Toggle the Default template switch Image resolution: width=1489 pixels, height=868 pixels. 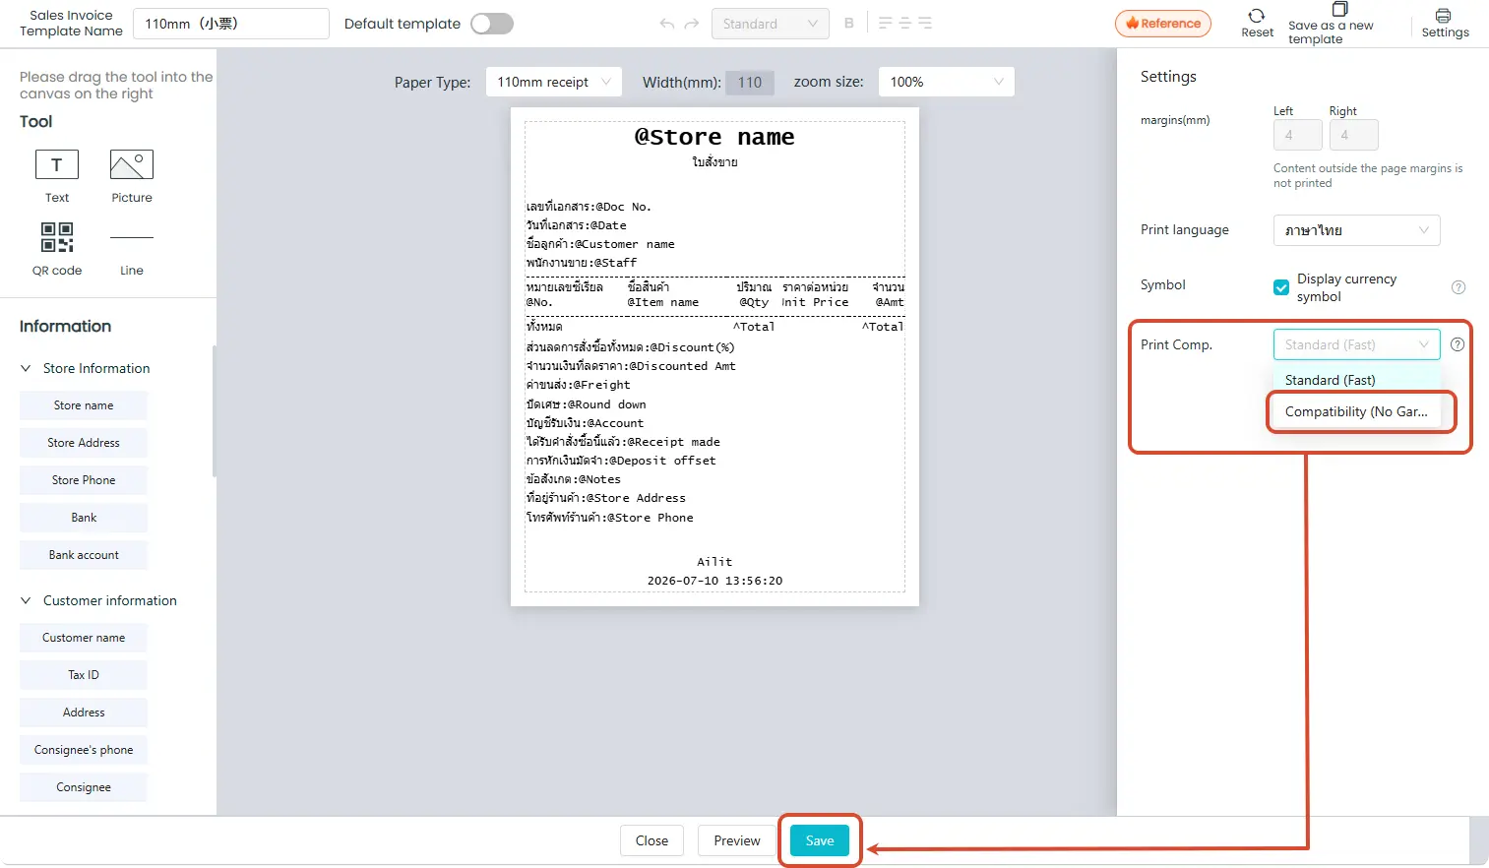tap(492, 24)
